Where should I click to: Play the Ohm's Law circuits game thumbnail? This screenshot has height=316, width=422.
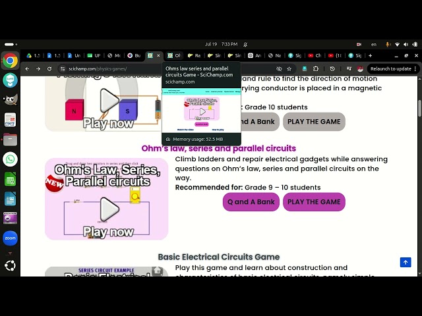coord(107,199)
